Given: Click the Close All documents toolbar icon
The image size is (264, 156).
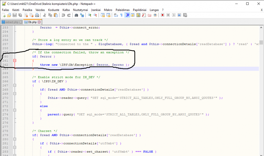Looking at the screenshot, I should pyautogui.click(x=31, y=15).
